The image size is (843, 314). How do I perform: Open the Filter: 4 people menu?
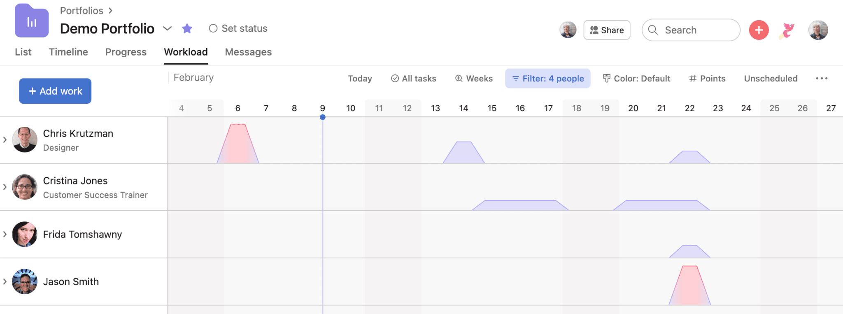point(548,78)
